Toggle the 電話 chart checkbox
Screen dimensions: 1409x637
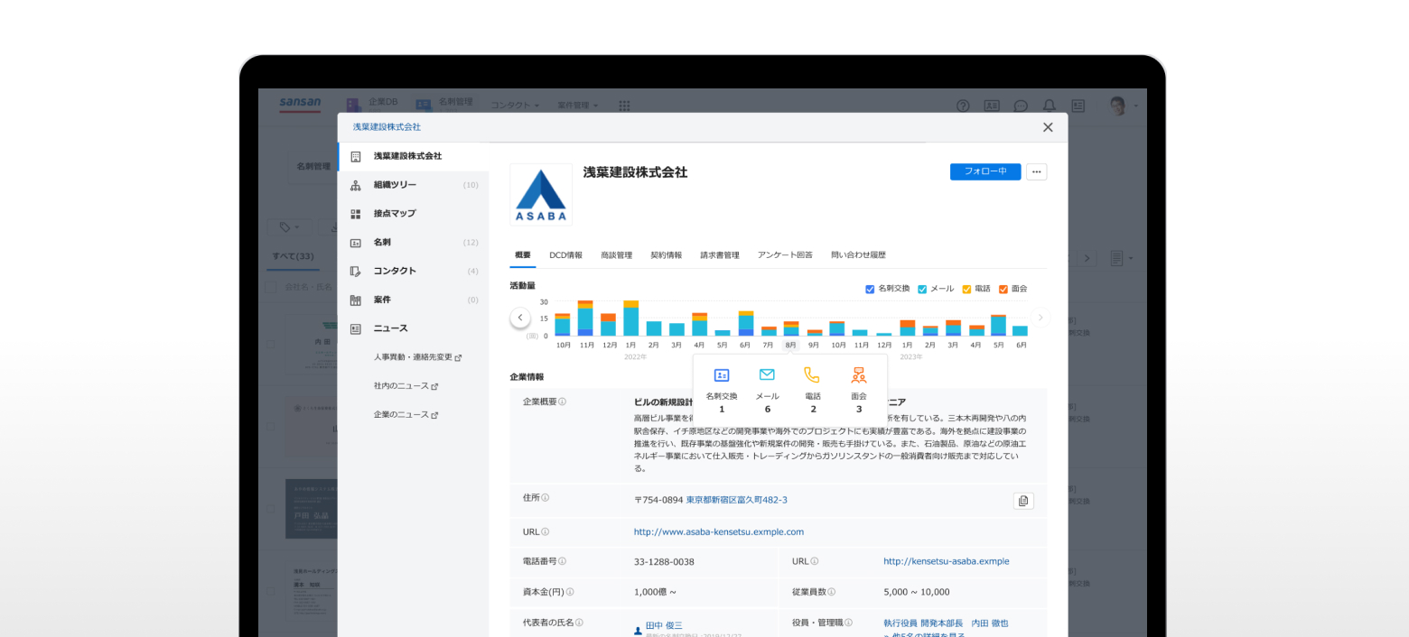[x=966, y=289]
